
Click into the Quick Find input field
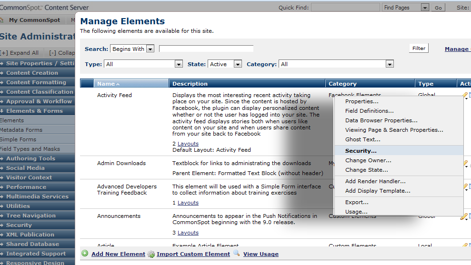point(346,8)
